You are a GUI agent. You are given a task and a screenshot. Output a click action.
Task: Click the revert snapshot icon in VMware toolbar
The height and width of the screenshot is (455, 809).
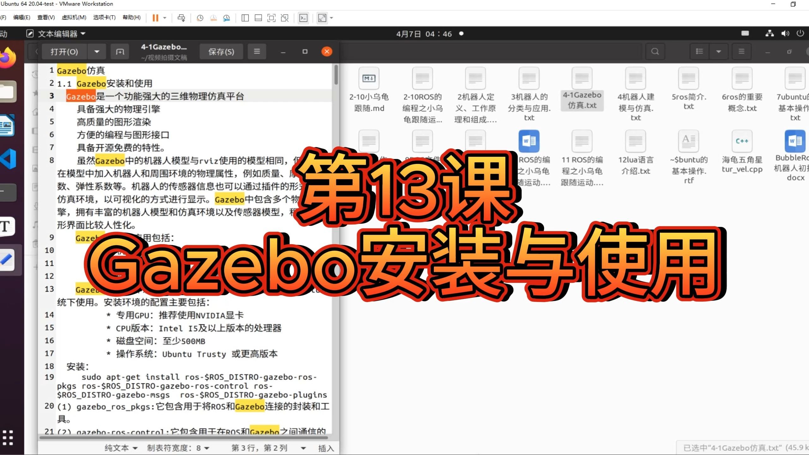(x=213, y=18)
